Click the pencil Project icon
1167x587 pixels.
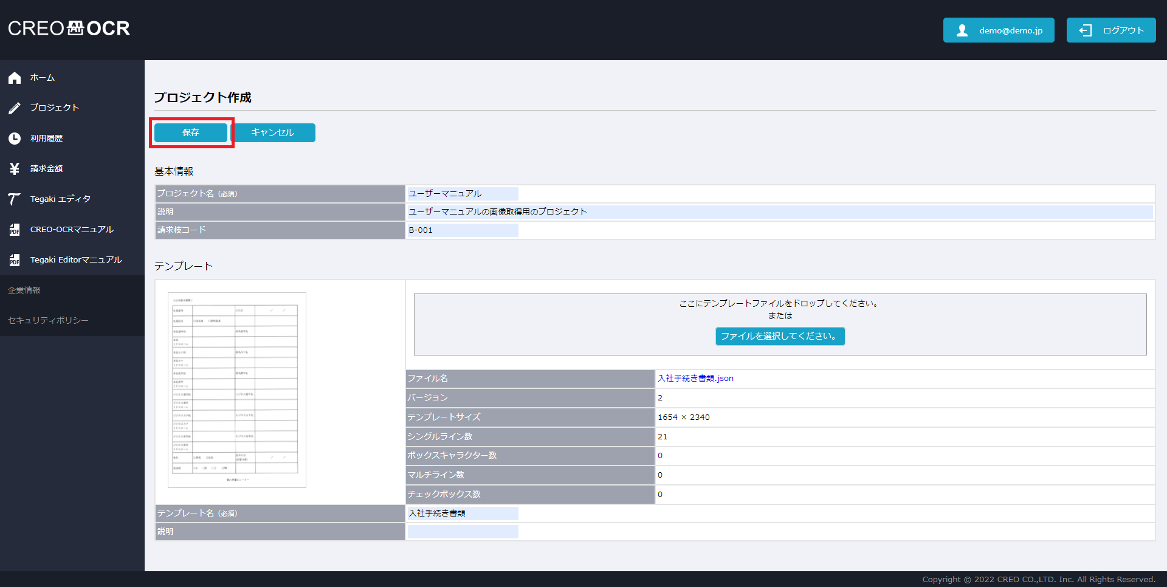point(15,108)
